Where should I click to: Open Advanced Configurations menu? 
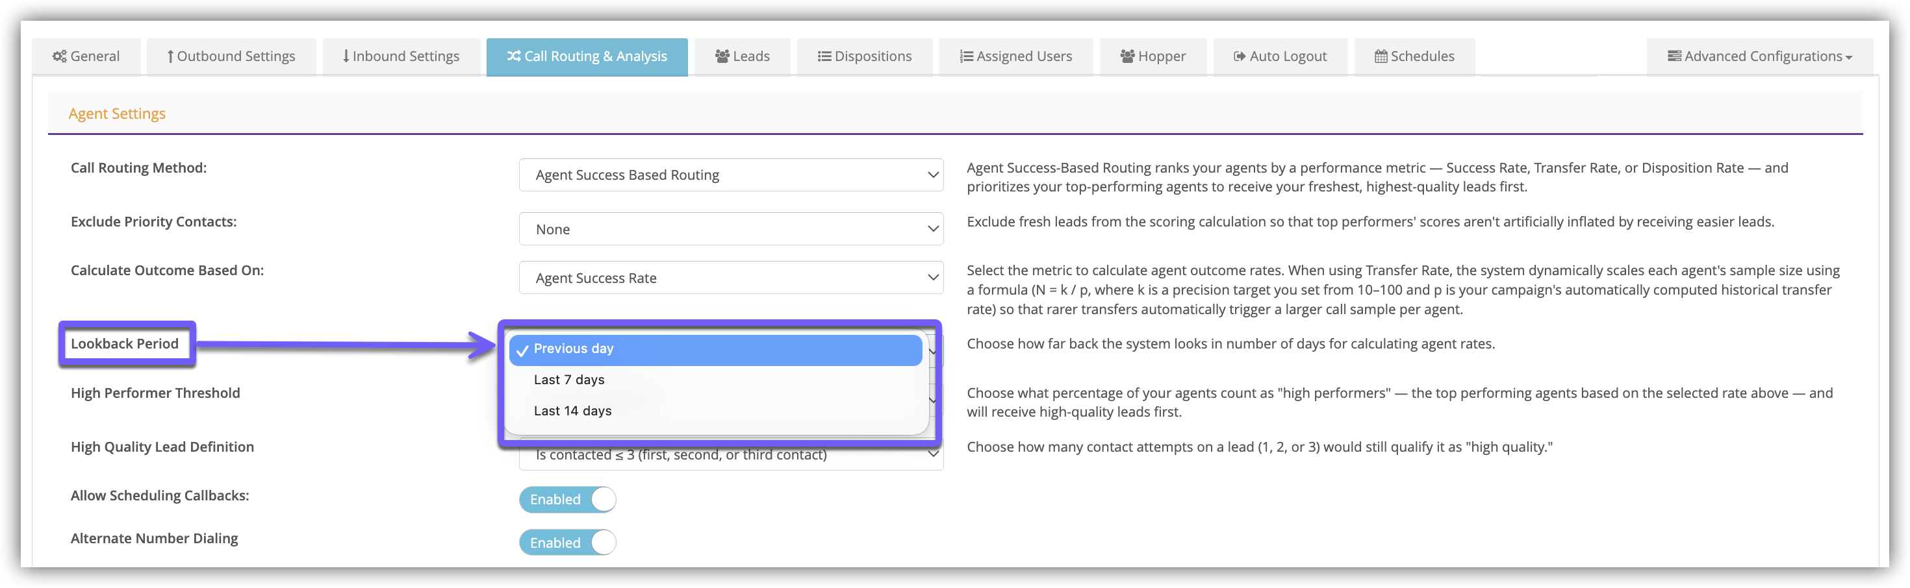(1759, 56)
